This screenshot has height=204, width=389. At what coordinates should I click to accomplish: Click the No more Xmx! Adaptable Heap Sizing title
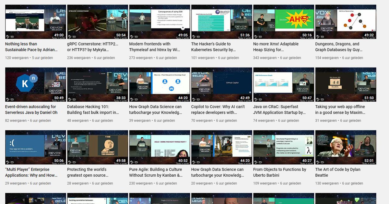click(x=276, y=47)
